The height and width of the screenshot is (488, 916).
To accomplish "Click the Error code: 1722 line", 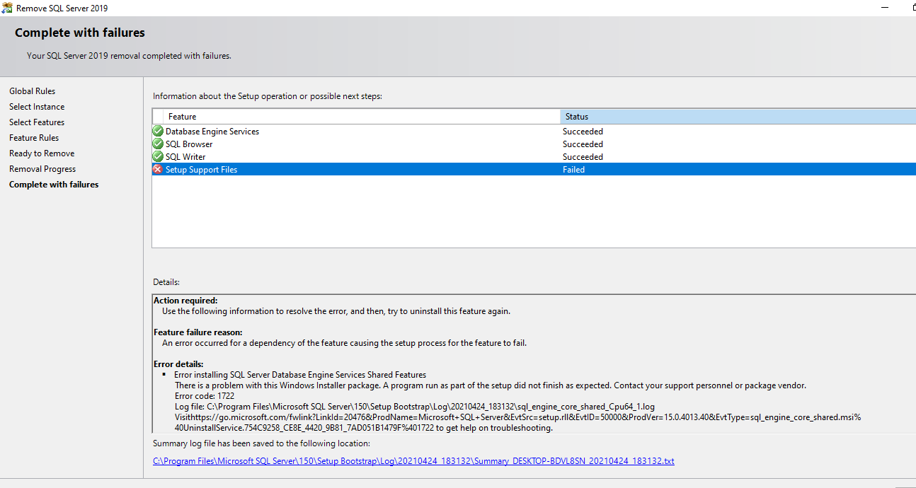I will pos(205,396).
